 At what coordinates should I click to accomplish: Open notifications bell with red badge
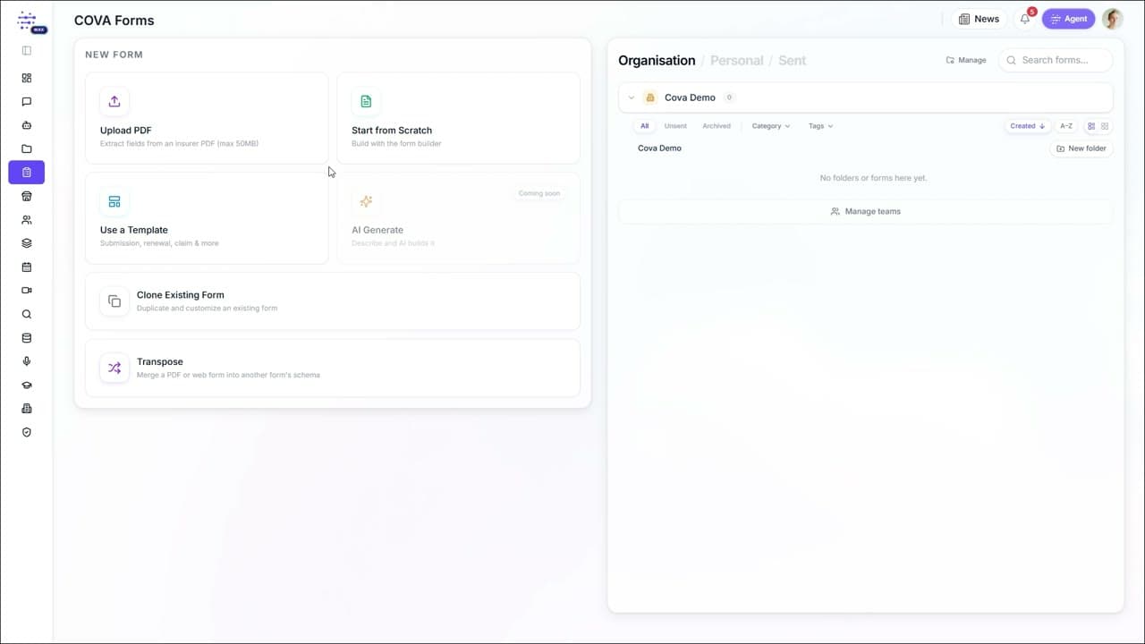[x=1025, y=19]
